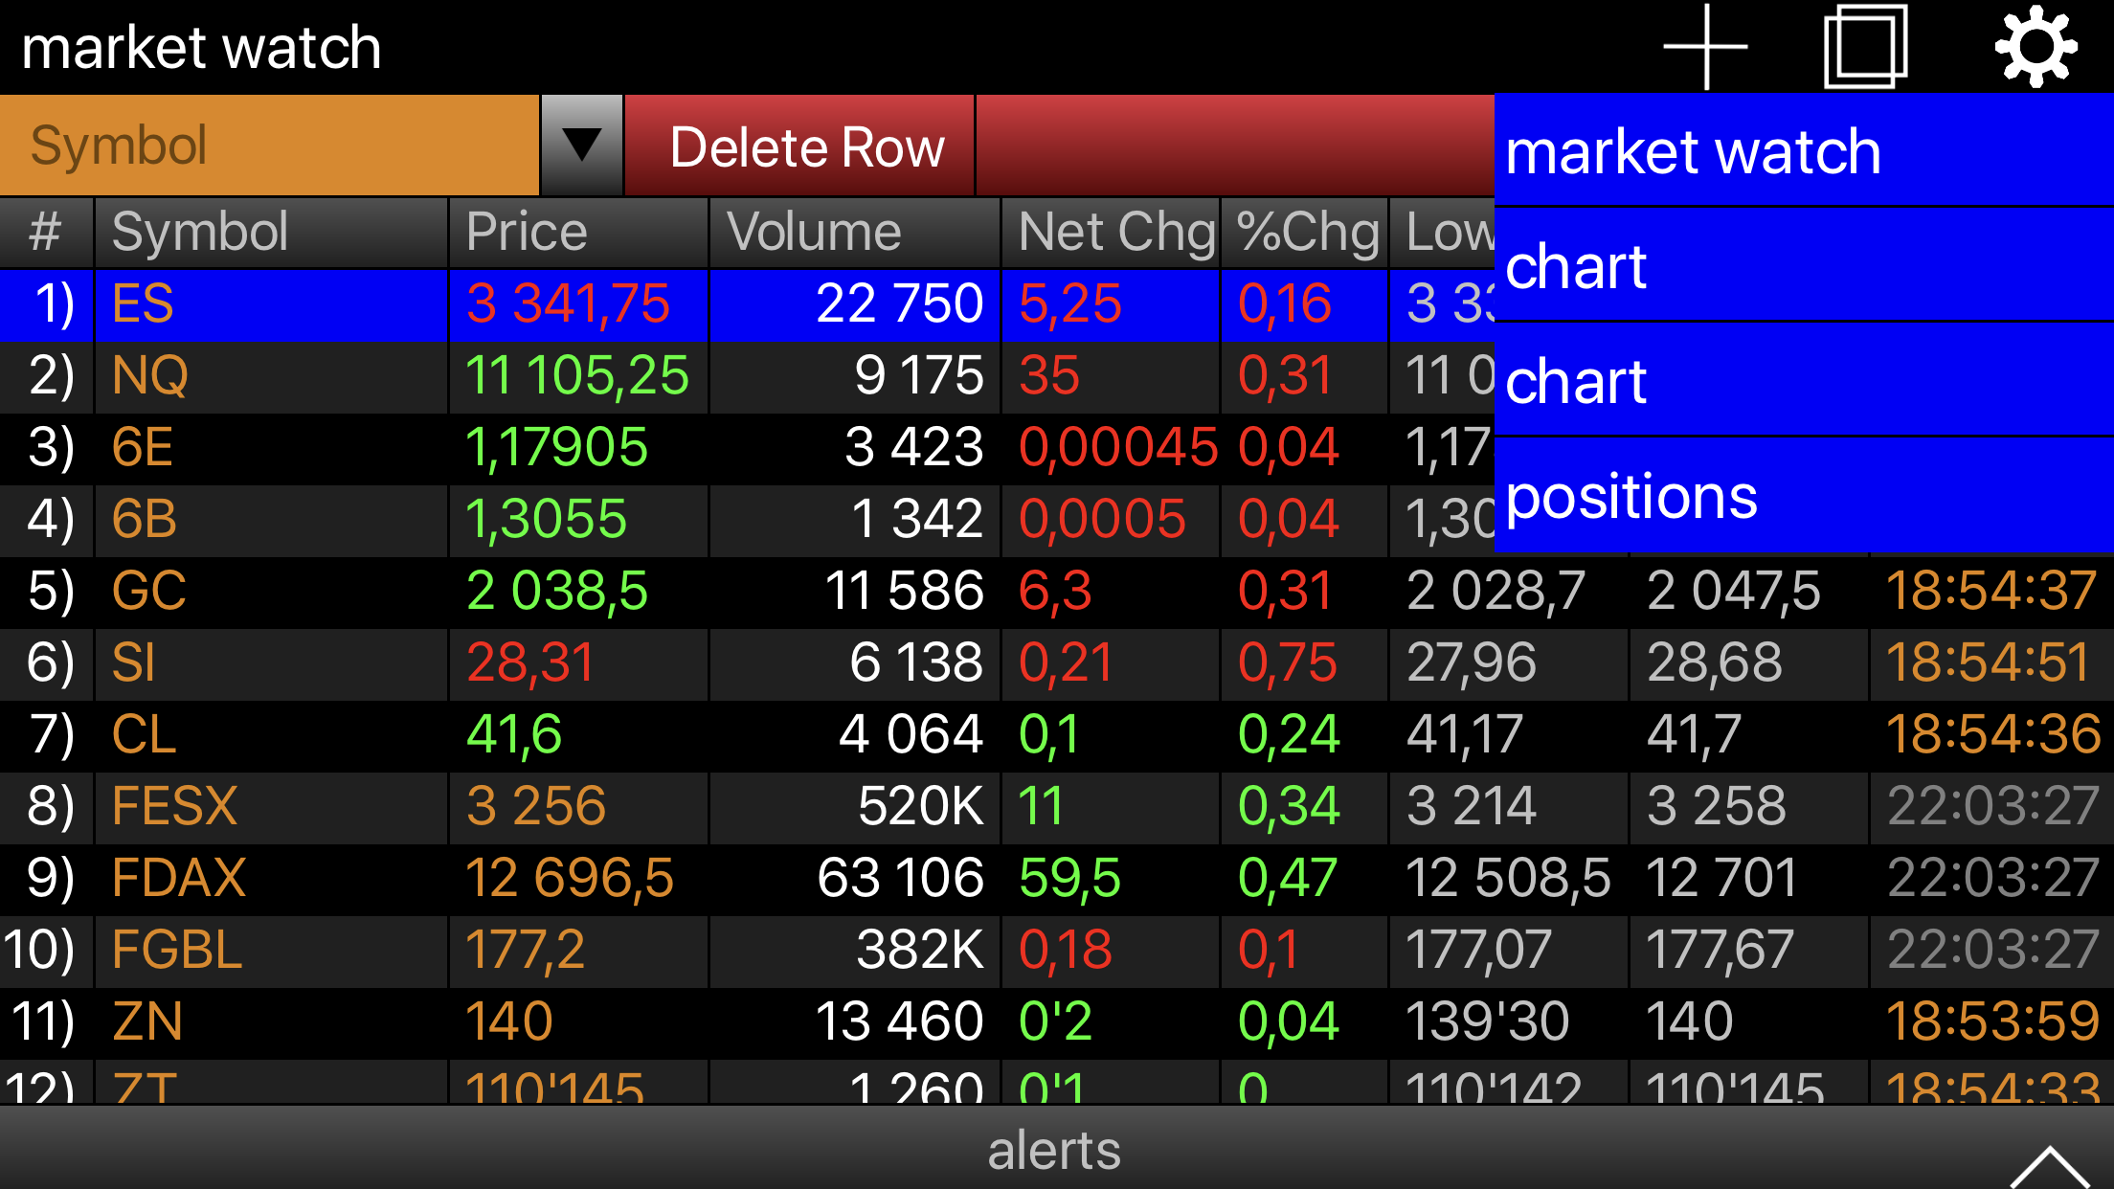Open settings via the gear icon
This screenshot has height=1189, width=2114.
coord(2035,46)
